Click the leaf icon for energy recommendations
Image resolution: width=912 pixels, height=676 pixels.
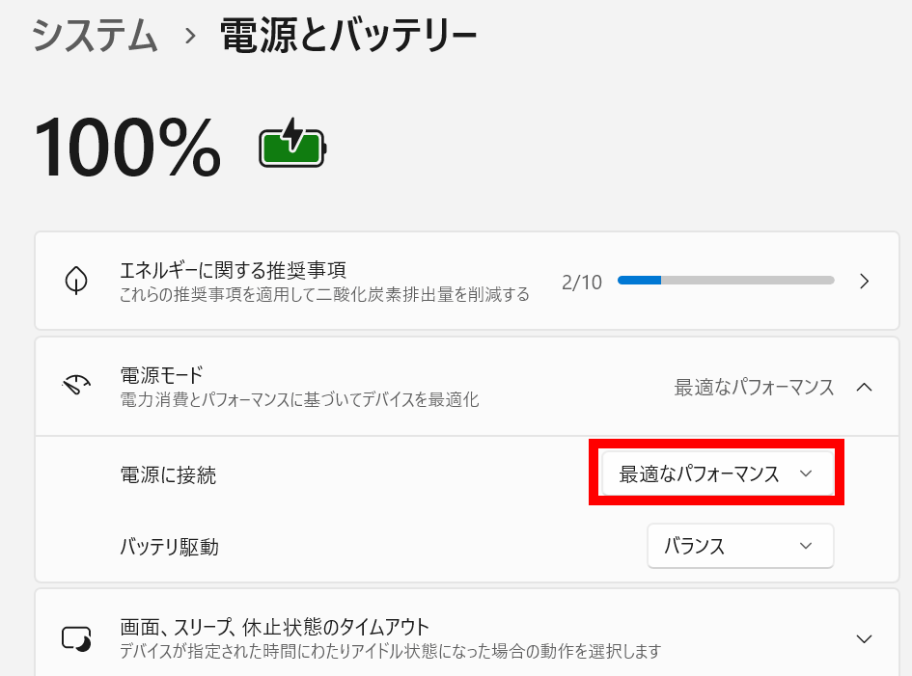pos(75,281)
